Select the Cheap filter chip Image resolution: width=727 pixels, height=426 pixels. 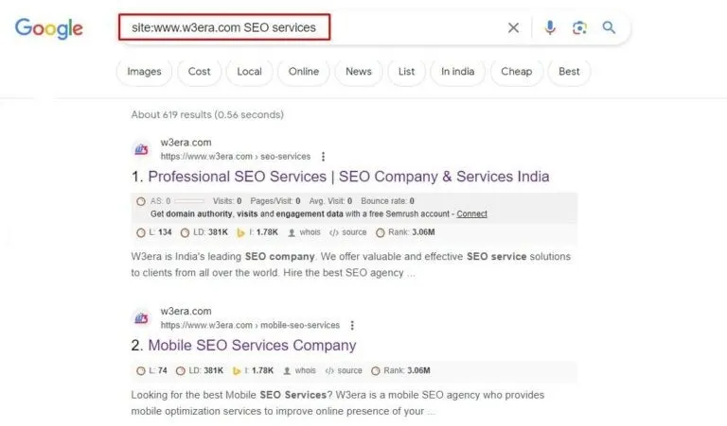point(517,72)
